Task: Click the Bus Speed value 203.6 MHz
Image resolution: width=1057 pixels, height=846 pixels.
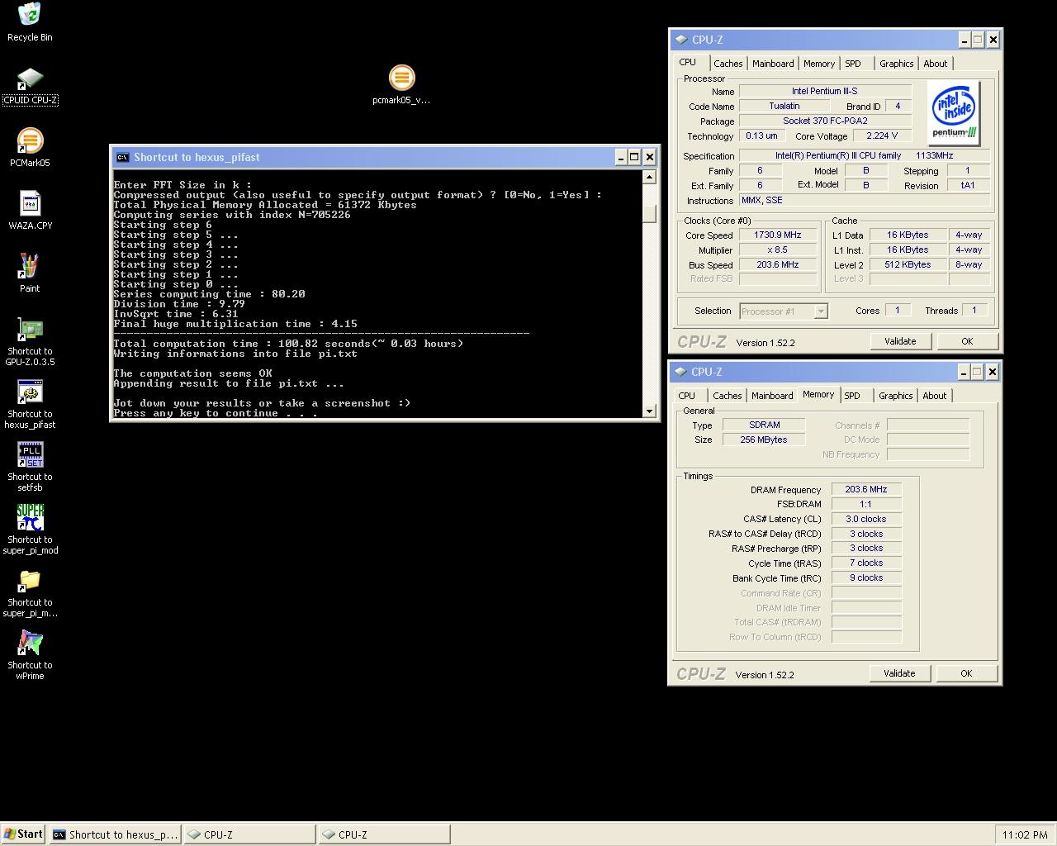Action: tap(778, 265)
